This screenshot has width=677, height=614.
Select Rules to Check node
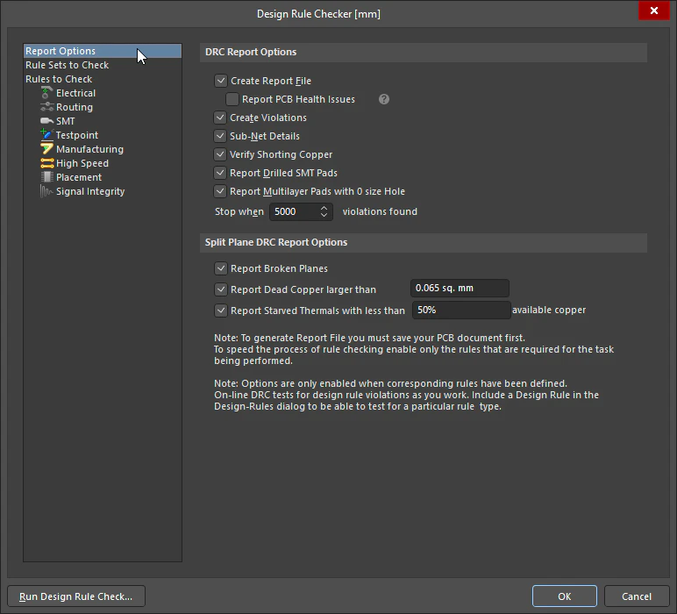pyautogui.click(x=59, y=79)
